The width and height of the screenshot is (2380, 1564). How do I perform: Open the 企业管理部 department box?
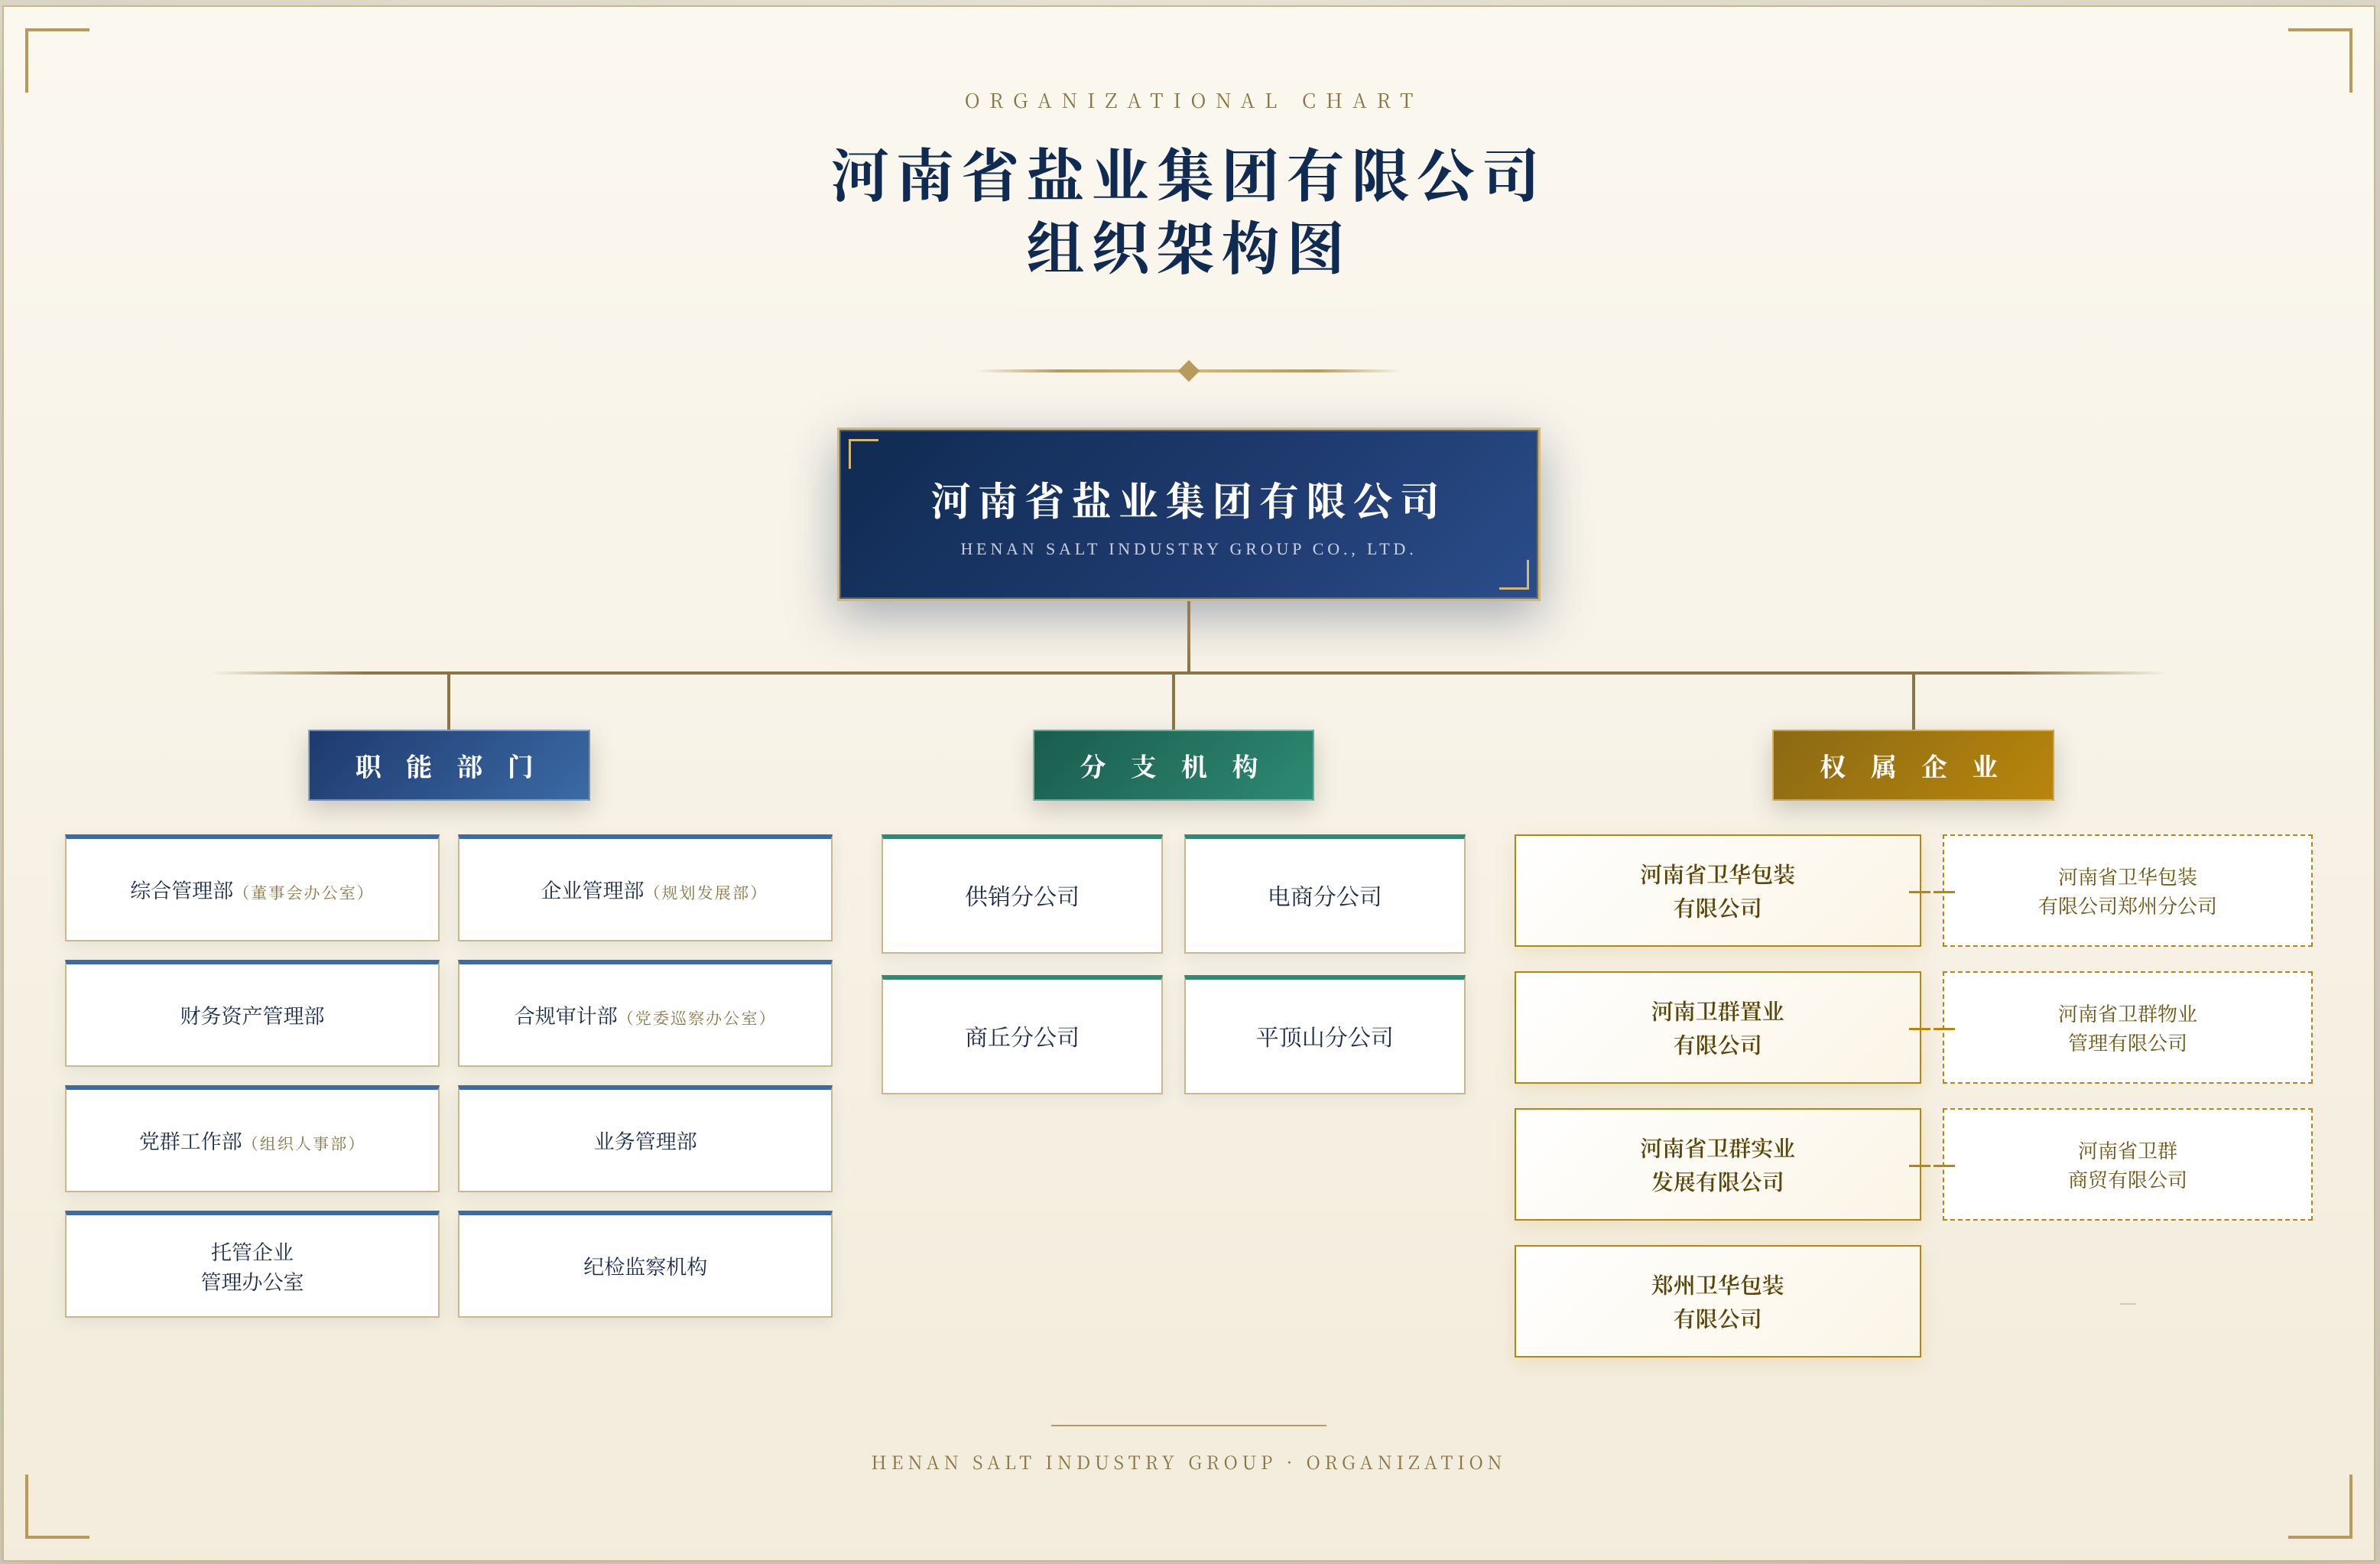pyautogui.click(x=645, y=889)
